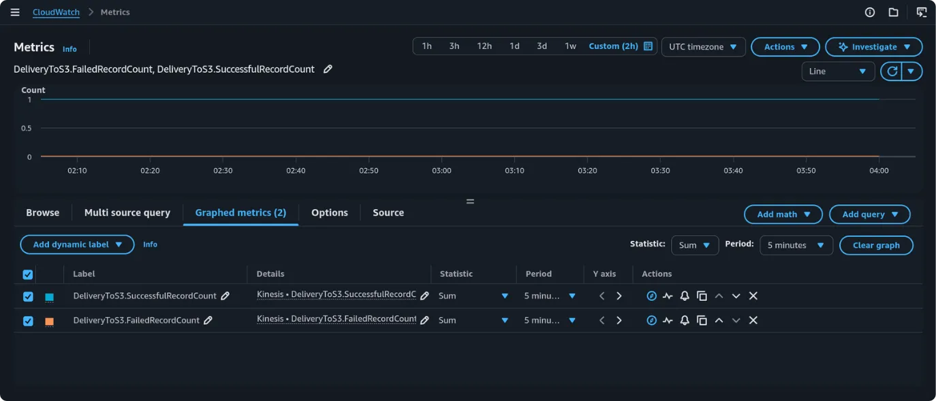
Task: Open the Source tab
Action: point(388,212)
